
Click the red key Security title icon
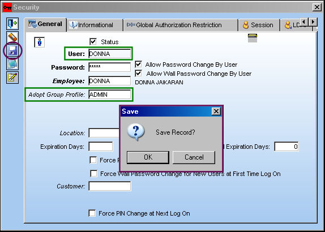tap(7, 7)
